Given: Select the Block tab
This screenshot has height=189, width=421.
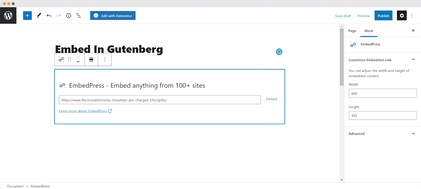Looking at the screenshot, I should [x=369, y=31].
